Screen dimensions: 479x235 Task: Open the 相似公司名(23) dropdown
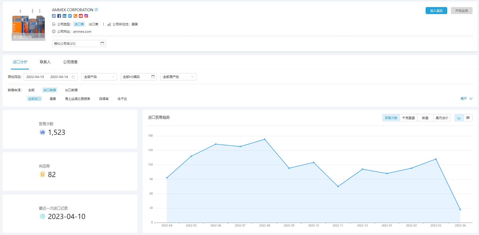pos(79,44)
